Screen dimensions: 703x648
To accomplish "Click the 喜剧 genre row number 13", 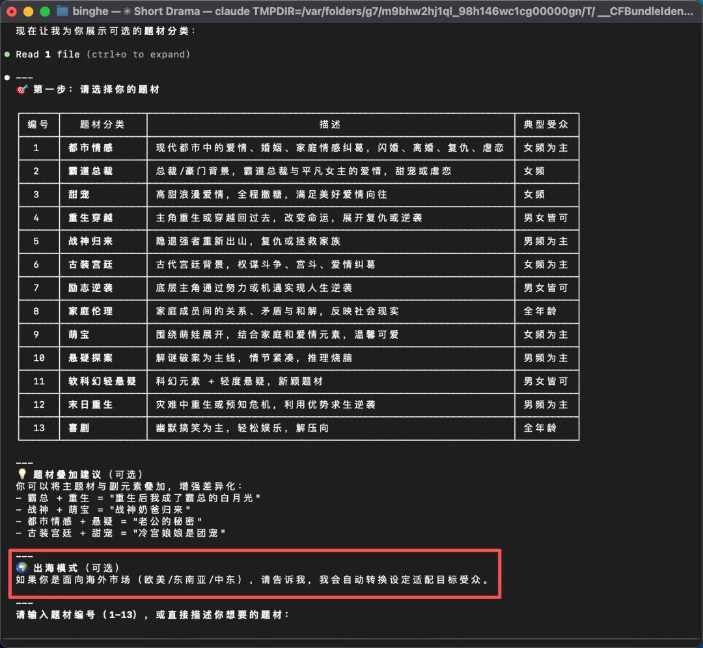I will (39, 428).
